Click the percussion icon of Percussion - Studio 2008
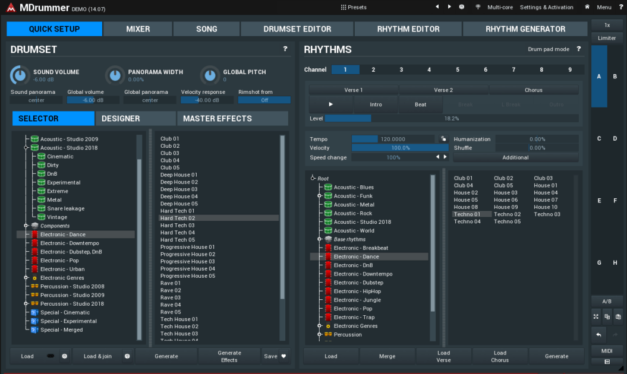Viewport: 627px width, 374px height. (34, 287)
